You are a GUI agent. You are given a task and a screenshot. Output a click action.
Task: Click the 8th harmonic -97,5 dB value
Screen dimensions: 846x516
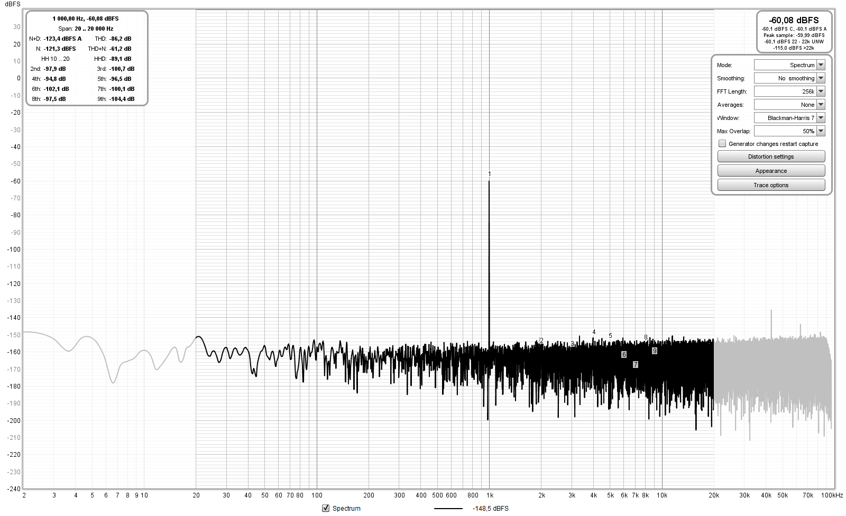(x=54, y=99)
